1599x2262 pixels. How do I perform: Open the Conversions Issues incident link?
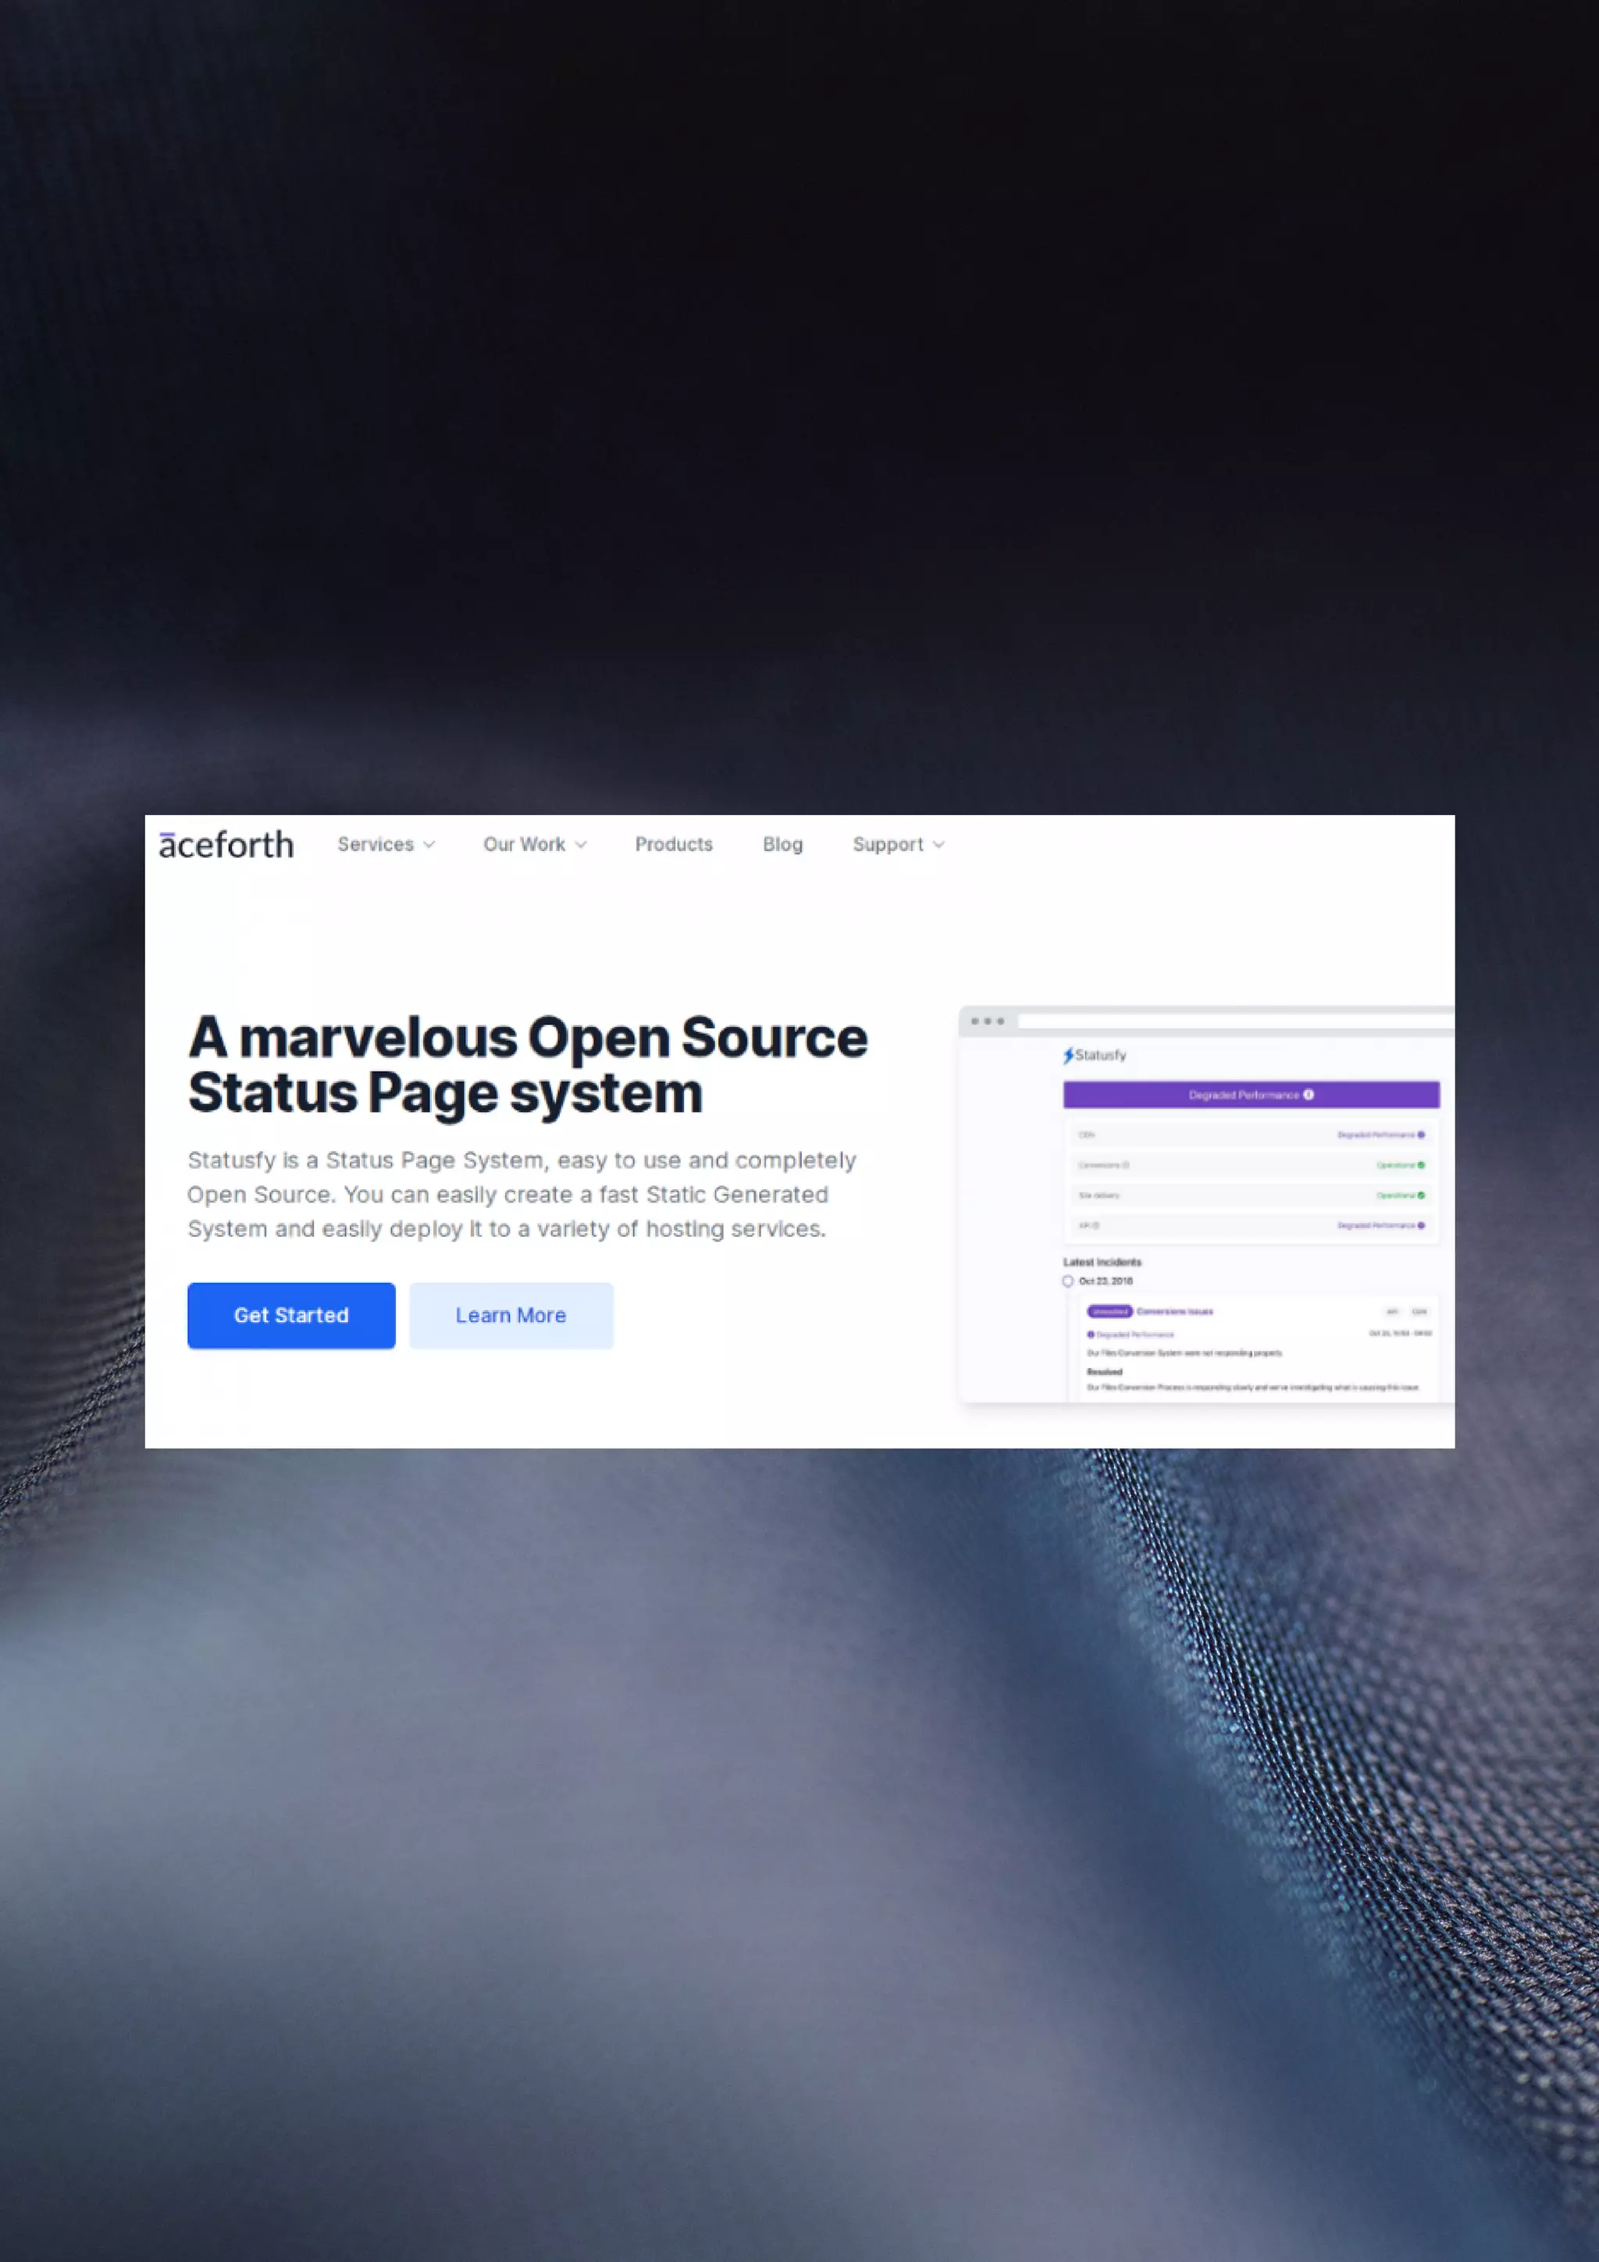click(x=1174, y=1311)
